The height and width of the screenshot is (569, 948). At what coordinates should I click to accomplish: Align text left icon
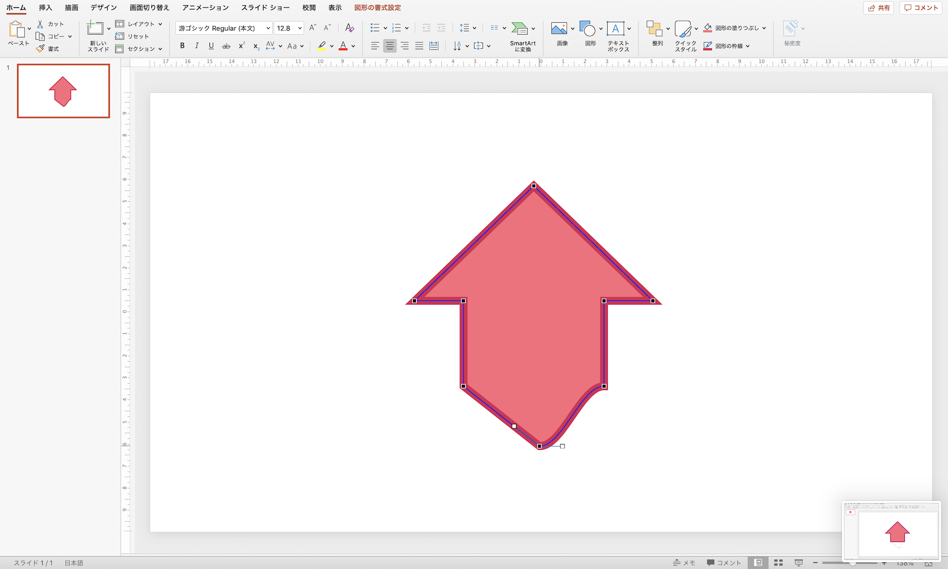pos(375,46)
